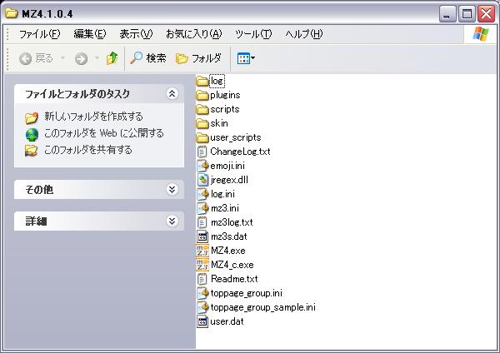
Task: Select the plugins folder icon
Action: tap(202, 95)
